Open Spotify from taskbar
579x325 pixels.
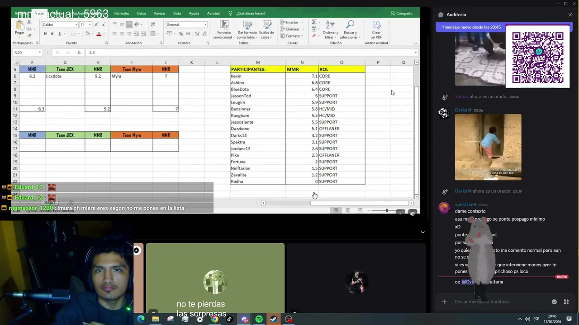click(259, 319)
